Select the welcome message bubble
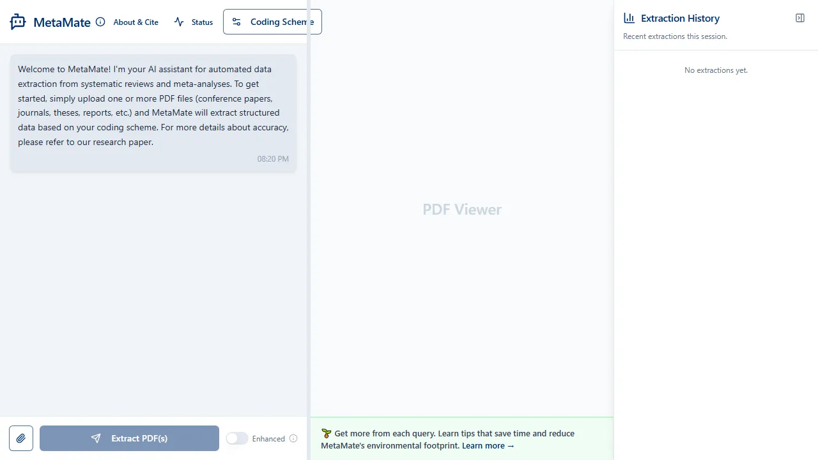The width and height of the screenshot is (818, 460). (153, 112)
